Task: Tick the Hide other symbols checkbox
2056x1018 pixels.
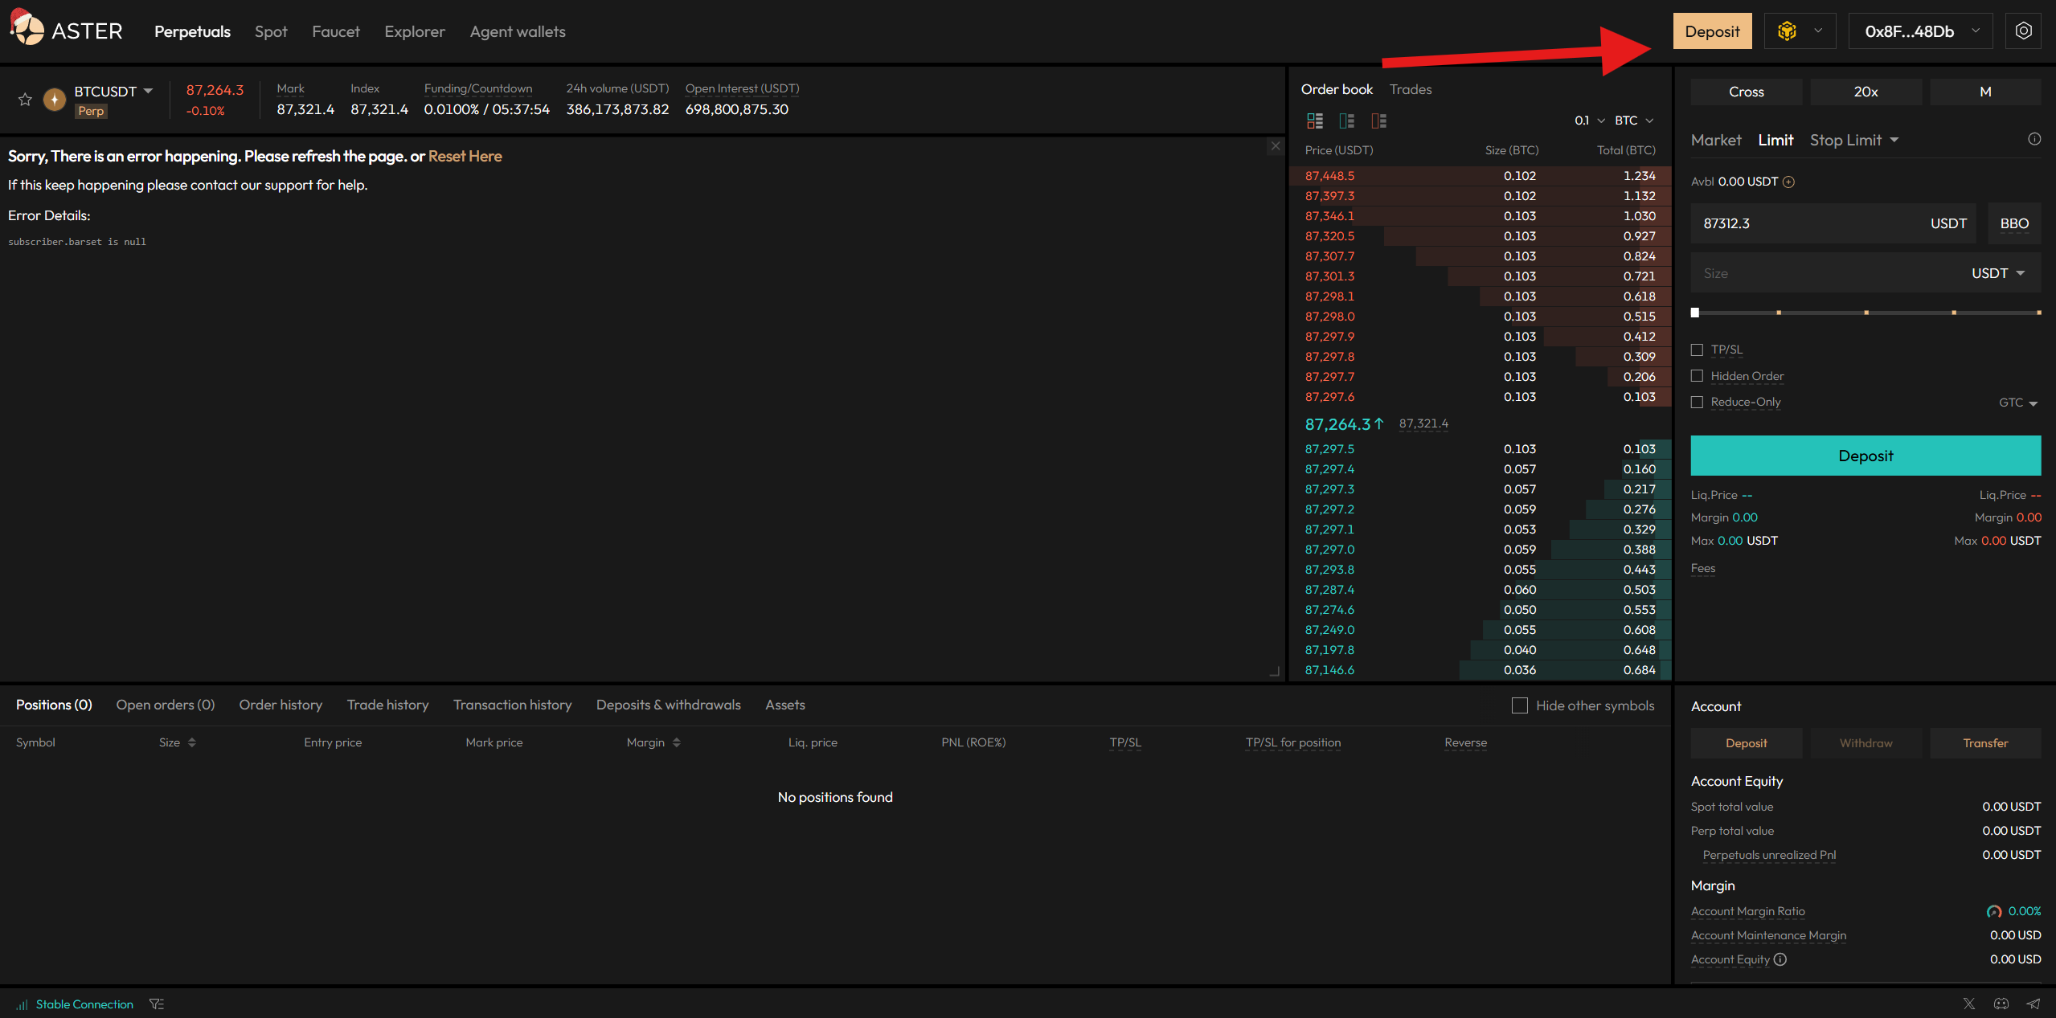Action: point(1519,705)
